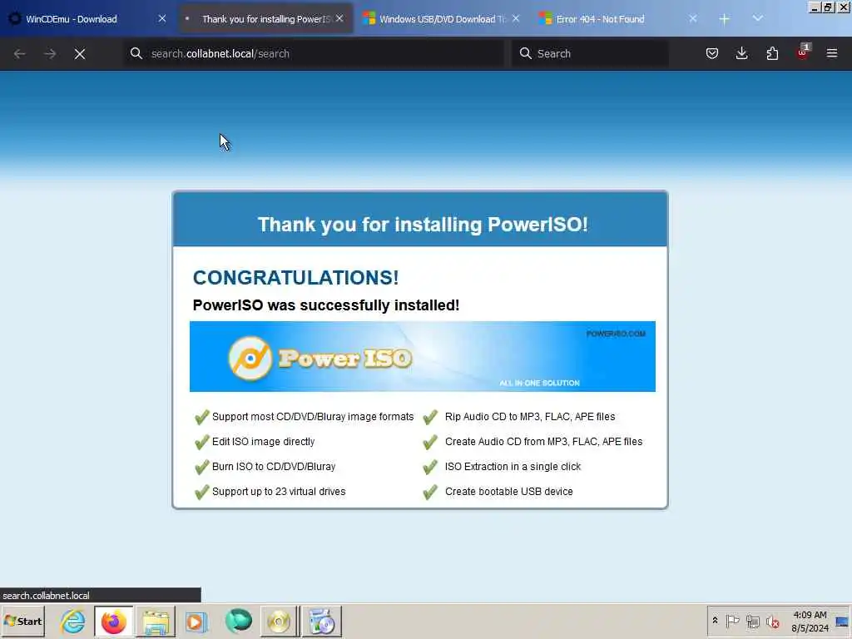Click the search.collabnet.local address bar
The width and height of the screenshot is (852, 639).
point(314,53)
